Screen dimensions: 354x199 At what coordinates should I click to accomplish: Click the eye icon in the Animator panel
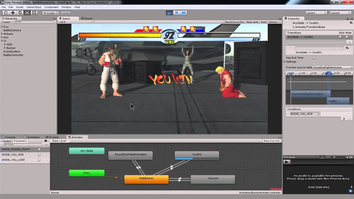[46, 141]
